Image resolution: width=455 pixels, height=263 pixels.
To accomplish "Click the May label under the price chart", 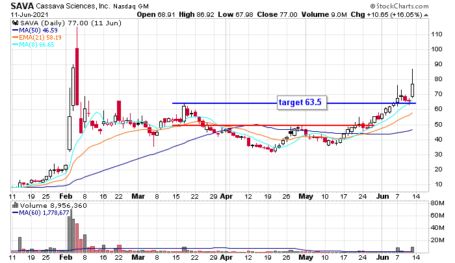I will [306, 196].
